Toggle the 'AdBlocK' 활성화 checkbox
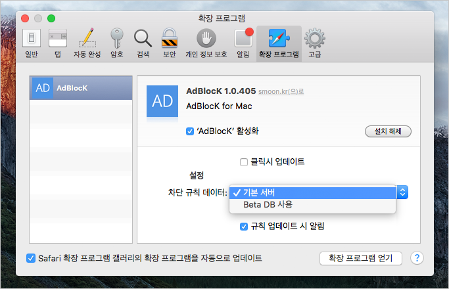Screen dimensions: 449x289 190,131
